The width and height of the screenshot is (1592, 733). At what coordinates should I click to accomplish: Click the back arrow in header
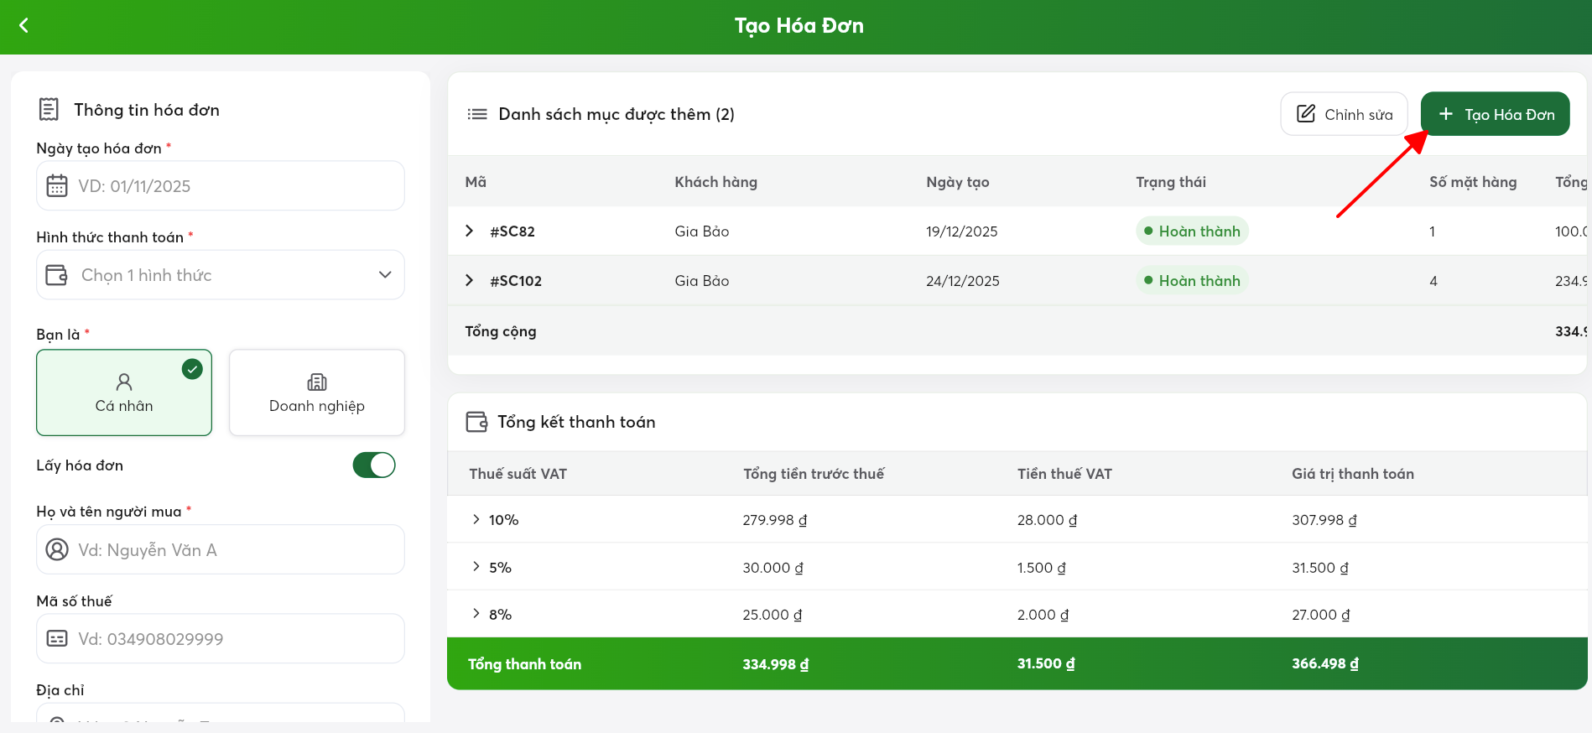click(24, 26)
